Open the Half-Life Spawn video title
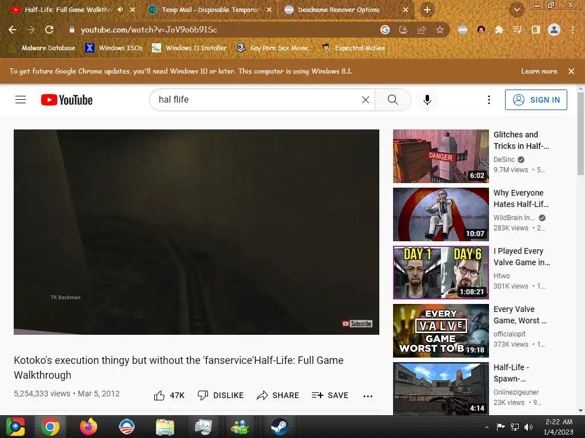Viewport: 585px width, 438px height. 511,373
